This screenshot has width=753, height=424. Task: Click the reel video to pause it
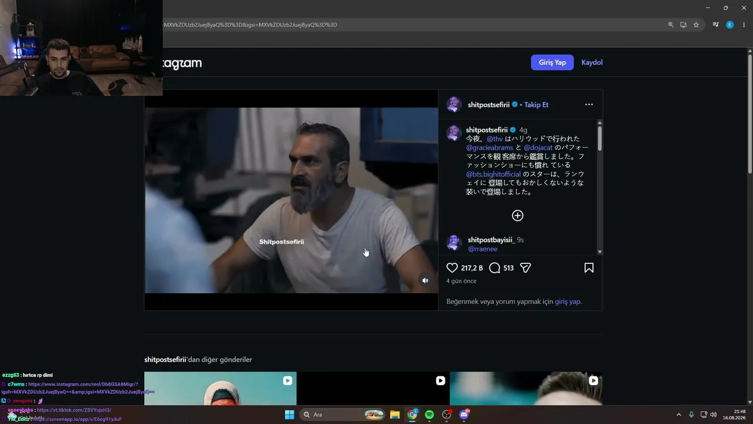[291, 200]
